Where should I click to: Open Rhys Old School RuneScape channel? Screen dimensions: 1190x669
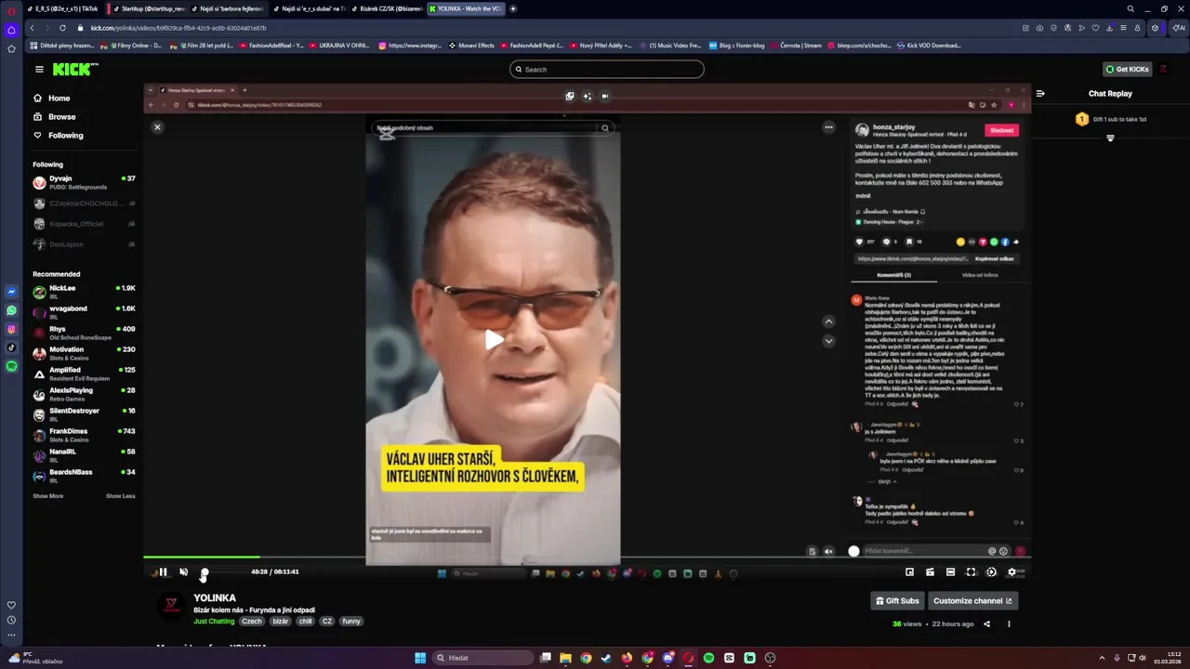point(84,333)
